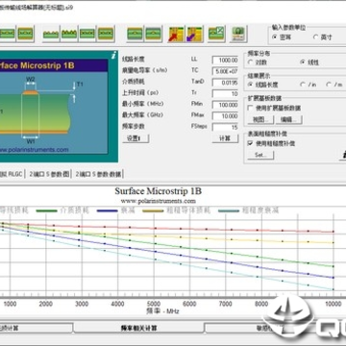Click the structure icon with expand-box corner
The height and width of the screenshot is (346, 346).
(216, 34)
